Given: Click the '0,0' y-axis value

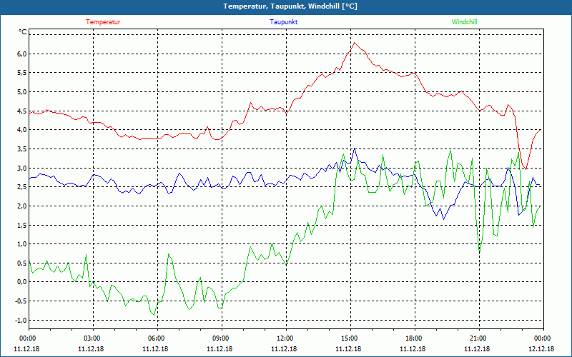Looking at the screenshot, I should coord(22,282).
